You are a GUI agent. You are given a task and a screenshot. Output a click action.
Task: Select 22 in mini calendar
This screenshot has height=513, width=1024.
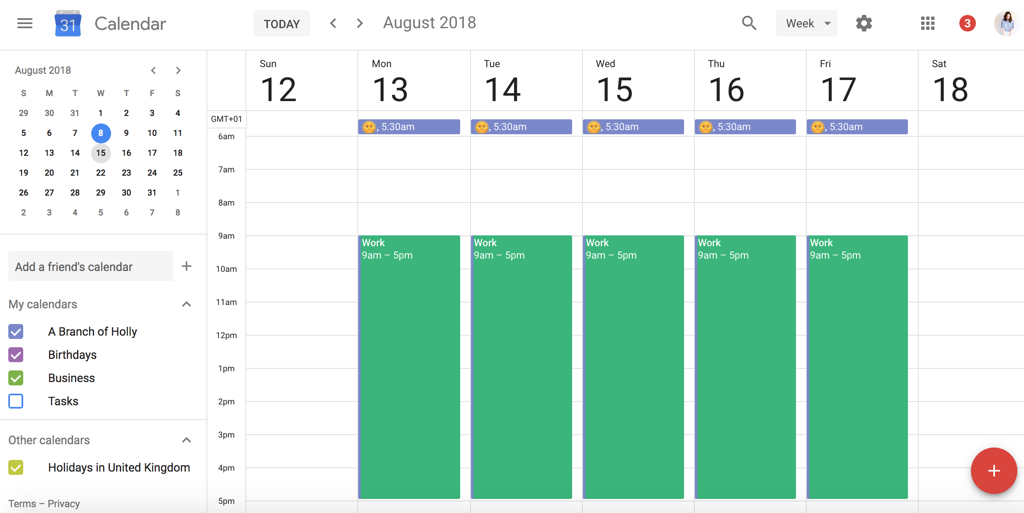coord(101,173)
